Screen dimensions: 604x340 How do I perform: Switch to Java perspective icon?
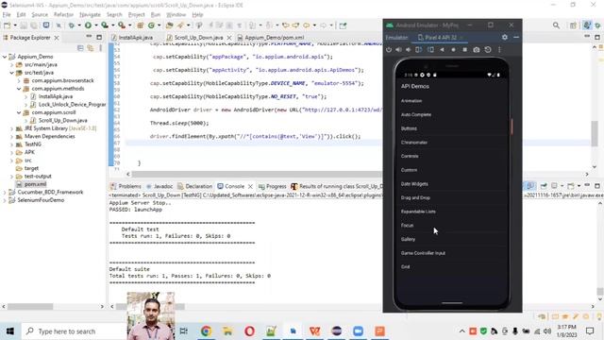pyautogui.click(x=587, y=25)
